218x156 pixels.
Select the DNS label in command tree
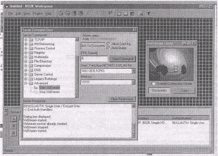(x=37, y=70)
